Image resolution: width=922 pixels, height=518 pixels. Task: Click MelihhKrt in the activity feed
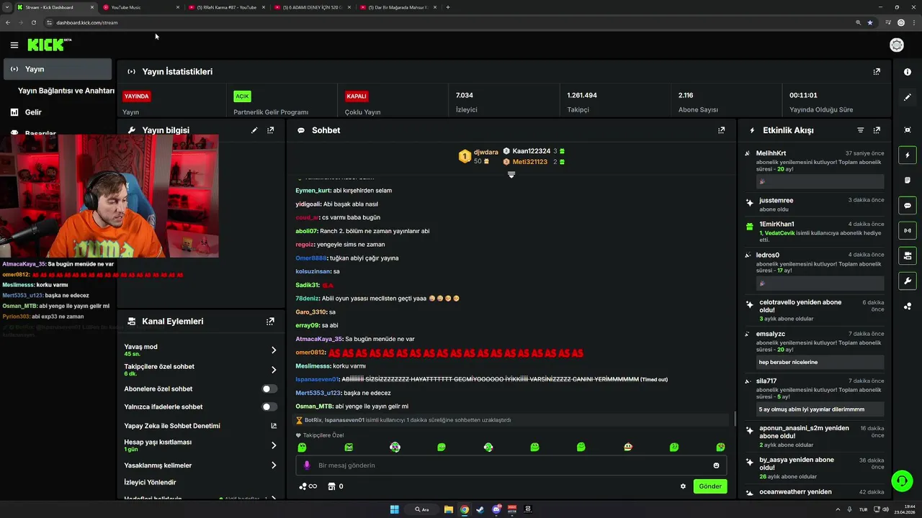point(771,153)
